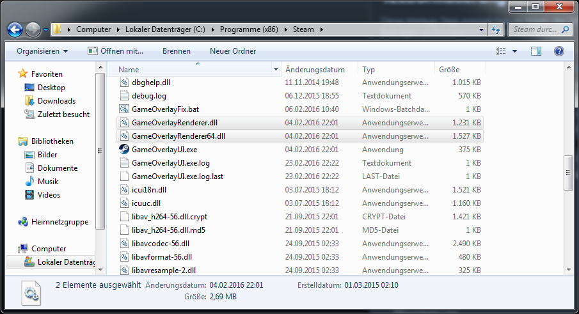Select GameOverlayRenderer64.dll file icon
Viewport: 579px width, 314px height.
[x=124, y=136]
